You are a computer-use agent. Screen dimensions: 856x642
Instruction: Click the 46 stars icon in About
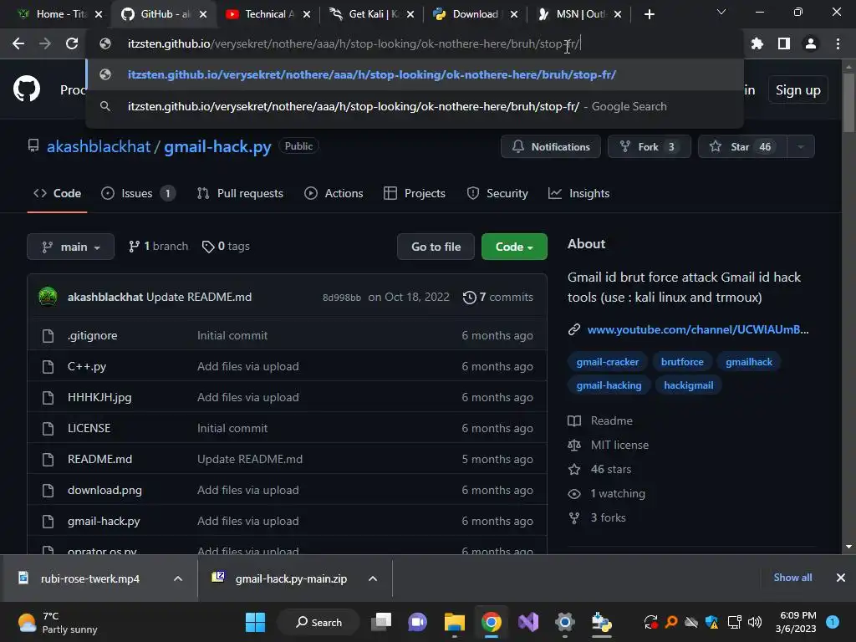click(574, 470)
